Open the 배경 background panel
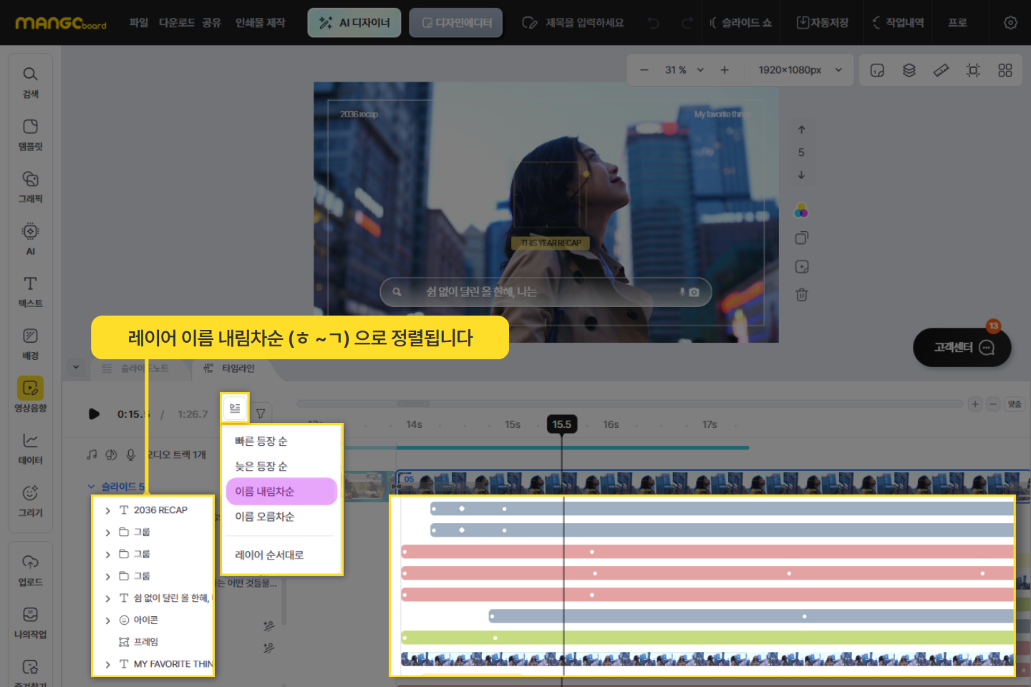This screenshot has width=1031, height=687. tap(30, 343)
